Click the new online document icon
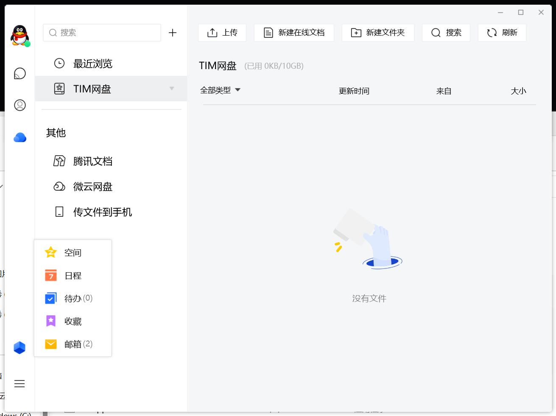Viewport: 556px width, 416px height. 268,33
